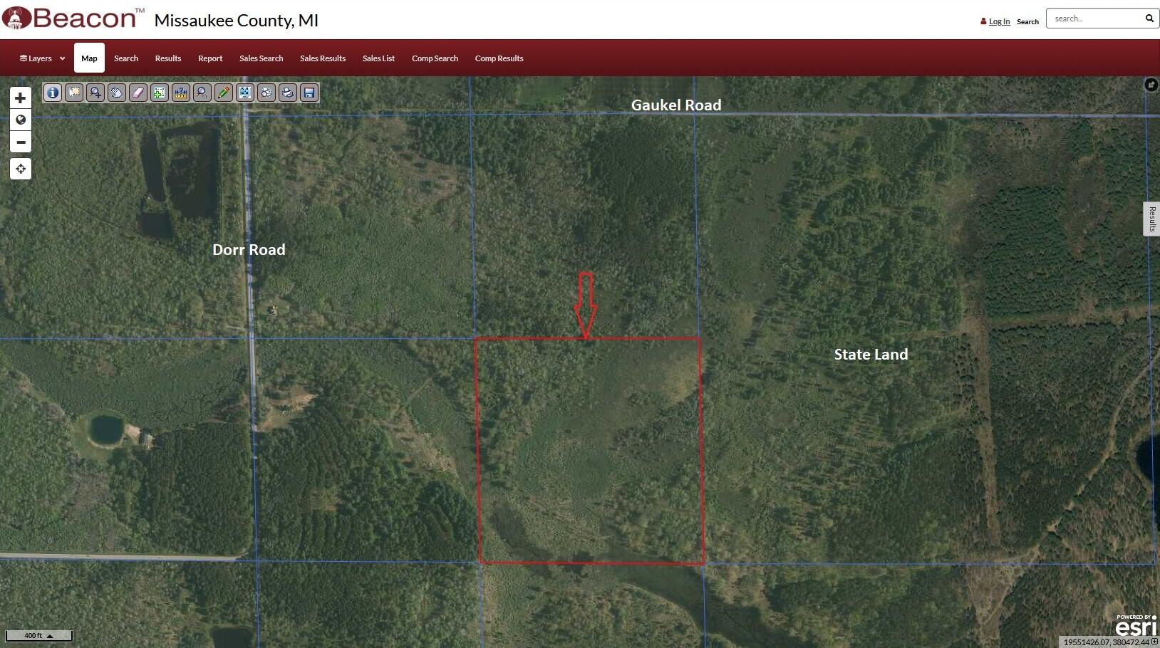This screenshot has height=648, width=1160.
Task: Zoom in using the plus button
Action: [x=21, y=98]
